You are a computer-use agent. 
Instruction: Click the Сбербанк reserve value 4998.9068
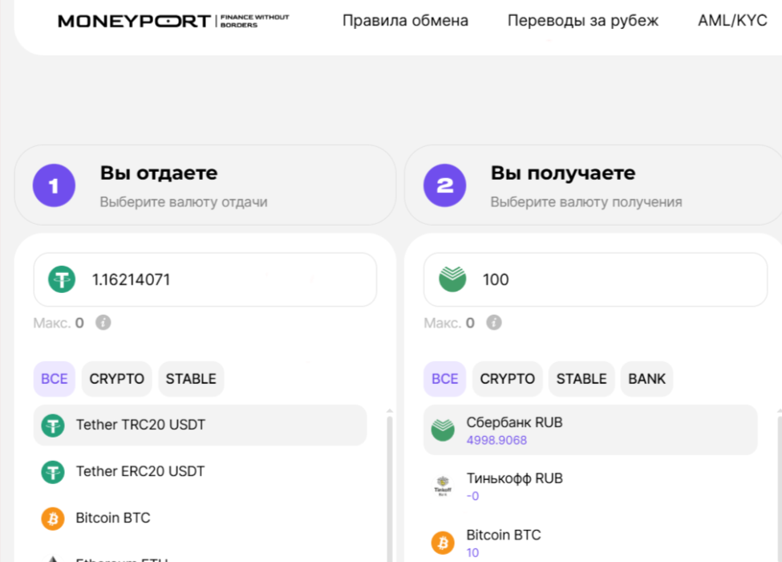496,440
